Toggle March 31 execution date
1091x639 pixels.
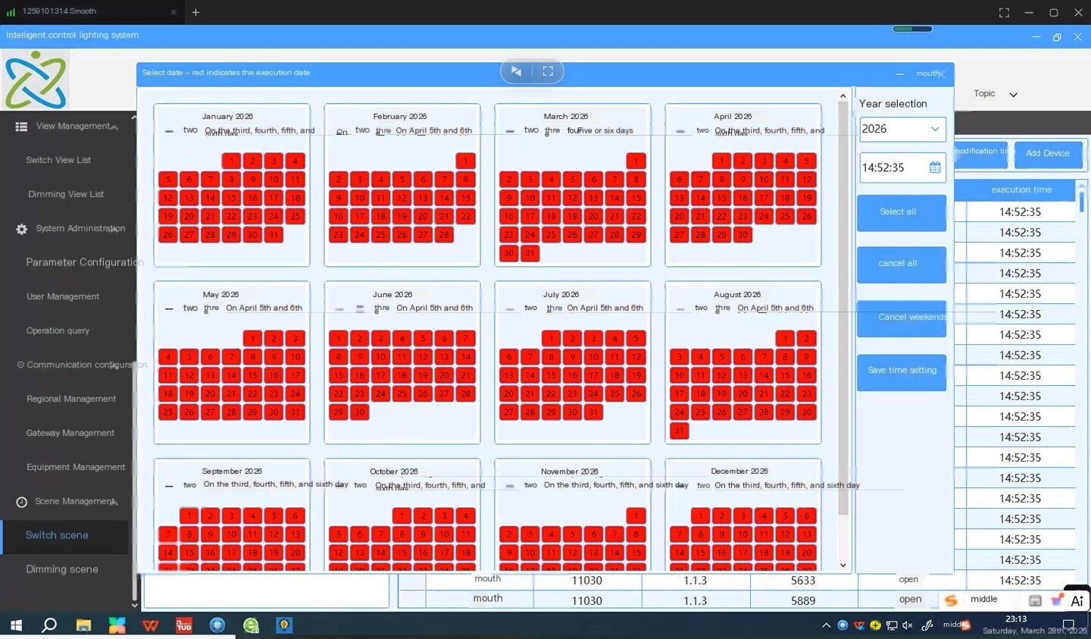530,253
